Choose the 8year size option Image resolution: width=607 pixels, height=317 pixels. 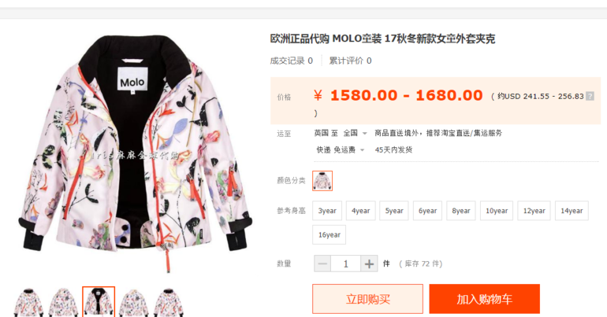pyautogui.click(x=461, y=211)
